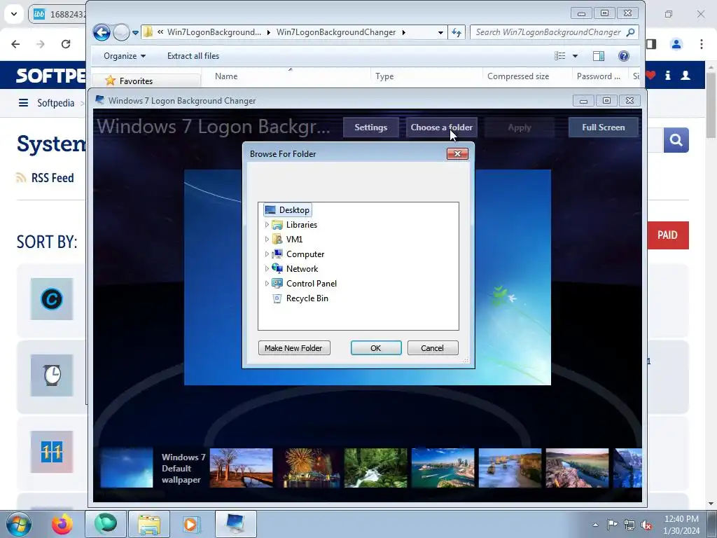Close the Browse For Folder dialog
Screen dimensions: 717x538
pyautogui.click(x=457, y=153)
